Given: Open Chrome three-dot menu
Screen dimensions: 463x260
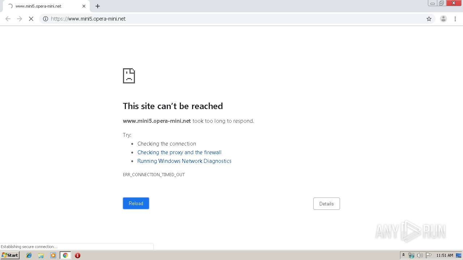Looking at the screenshot, I should click(x=455, y=19).
